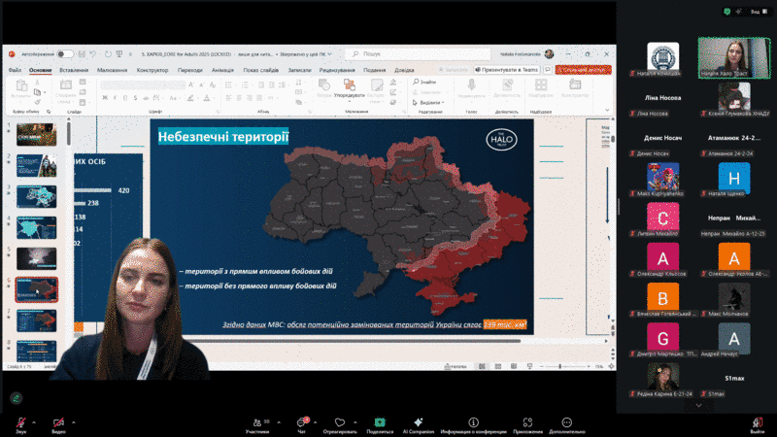Expand audio options arrow beside Звук
This screenshot has height=437, width=777.
click(33, 422)
